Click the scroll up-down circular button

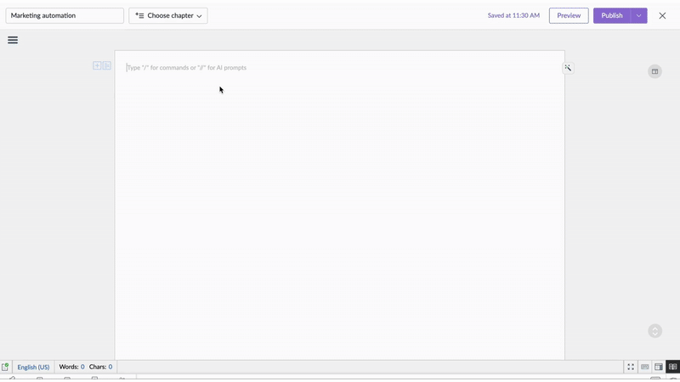click(654, 331)
